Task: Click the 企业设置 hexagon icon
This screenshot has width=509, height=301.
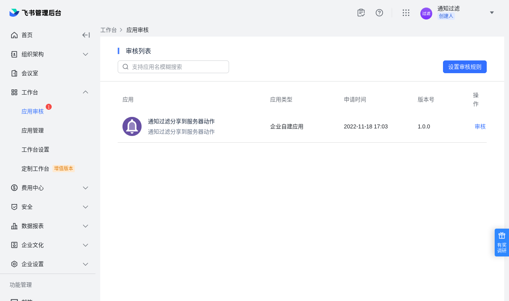Action: click(x=14, y=264)
